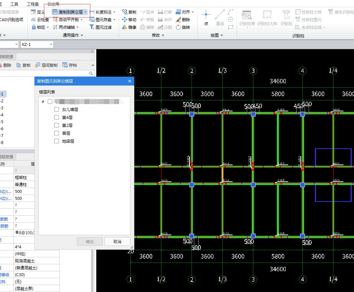The height and width of the screenshot is (292, 354).
Task: Open the 工具 menu tab
Action: 14,4
